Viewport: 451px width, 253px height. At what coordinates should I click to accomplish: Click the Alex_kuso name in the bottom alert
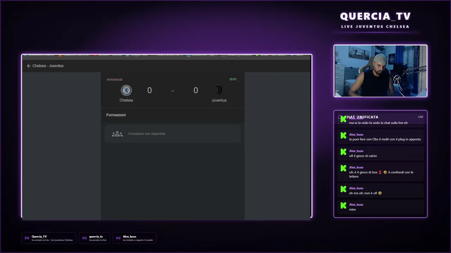click(129, 236)
